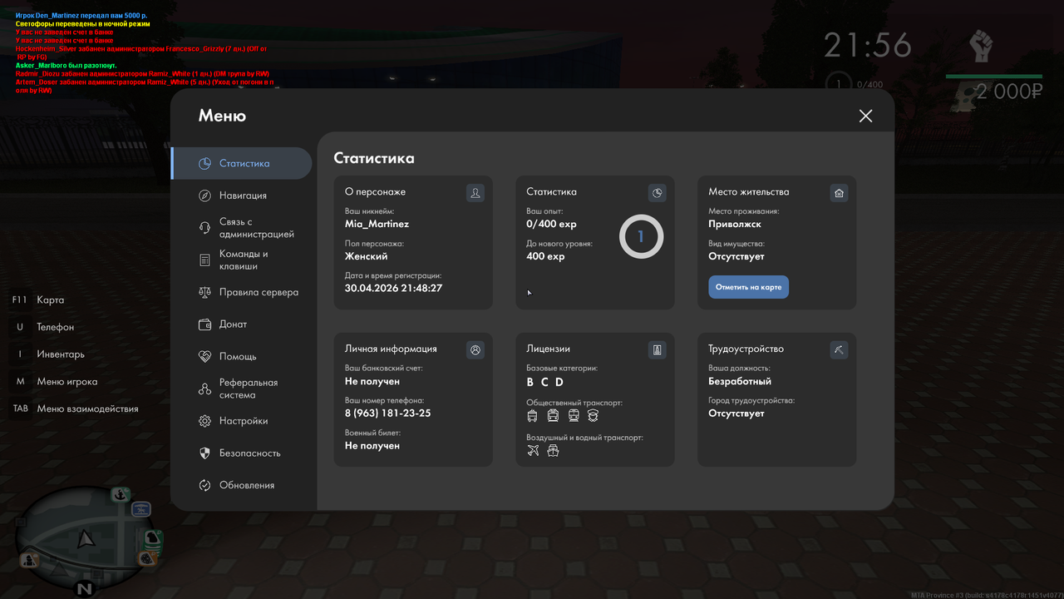Click the house icon on Место жительства card
1064x599 pixels.
pyautogui.click(x=839, y=193)
